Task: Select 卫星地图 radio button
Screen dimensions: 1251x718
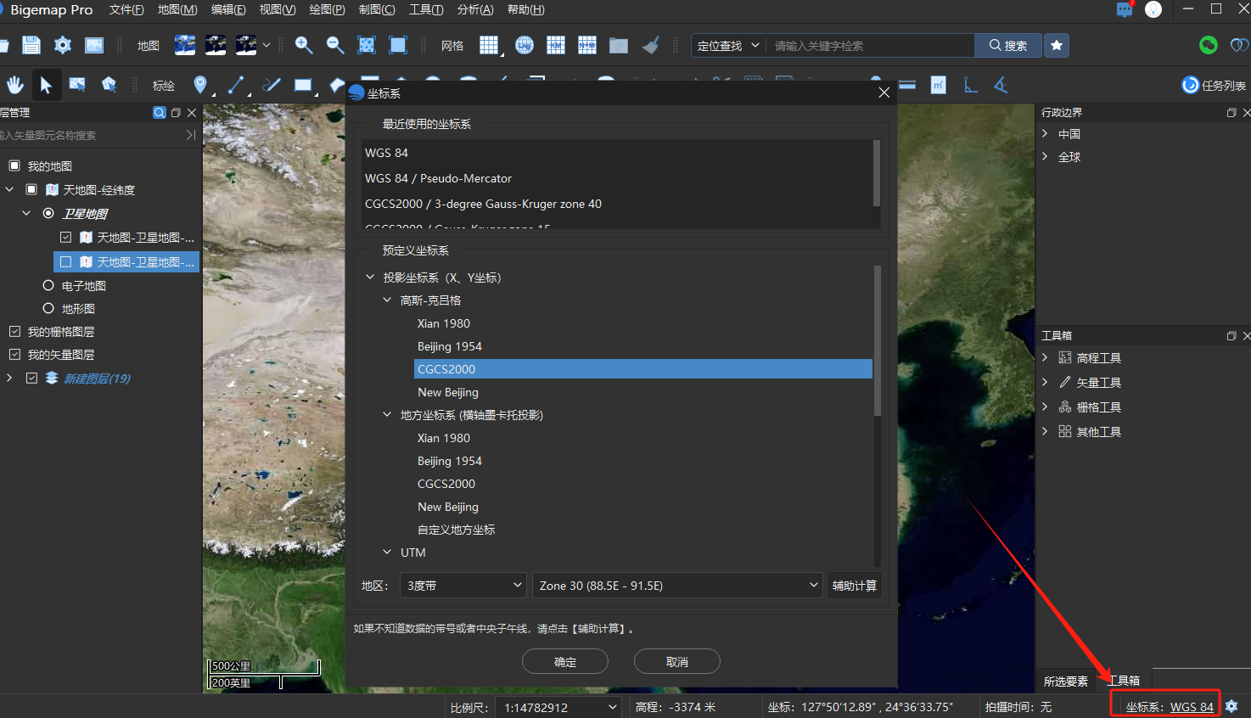Action: (48, 213)
